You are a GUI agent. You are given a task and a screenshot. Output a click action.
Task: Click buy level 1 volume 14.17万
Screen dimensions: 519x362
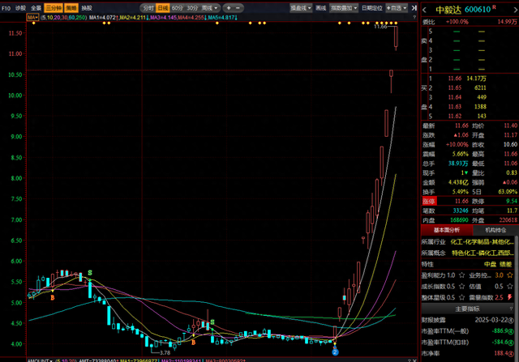(x=476, y=79)
